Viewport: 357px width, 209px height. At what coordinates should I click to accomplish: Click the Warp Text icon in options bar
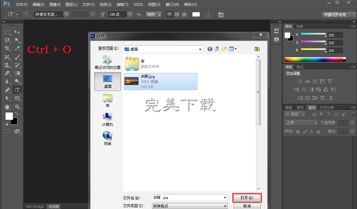(x=208, y=15)
